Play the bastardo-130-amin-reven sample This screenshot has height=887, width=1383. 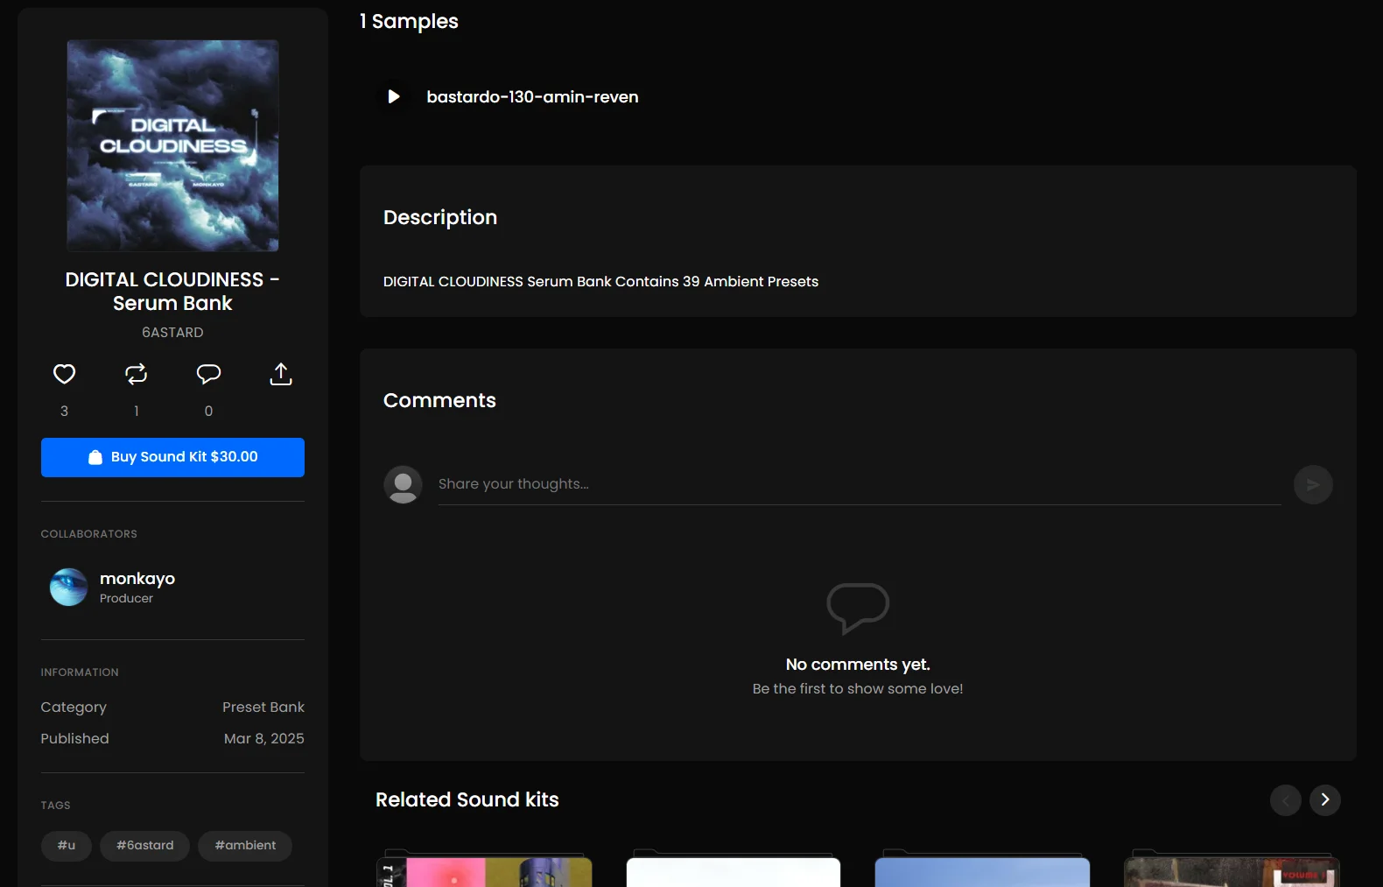394,96
